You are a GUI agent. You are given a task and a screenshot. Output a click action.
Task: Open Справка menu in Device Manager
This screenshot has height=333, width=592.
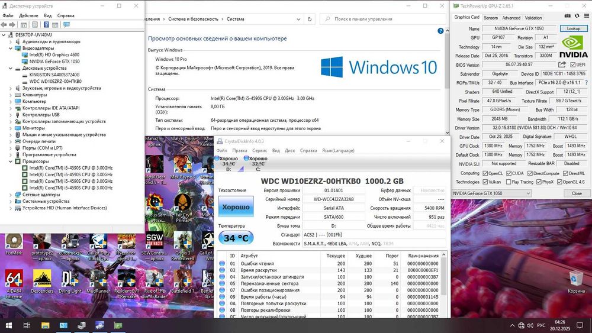point(66,15)
